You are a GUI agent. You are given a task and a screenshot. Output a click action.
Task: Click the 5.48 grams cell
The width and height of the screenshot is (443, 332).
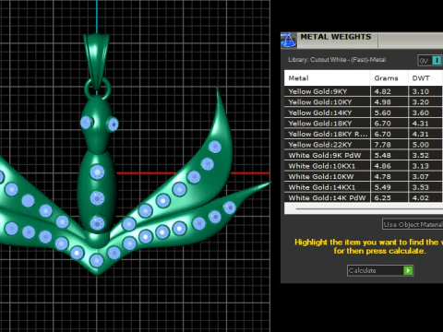(x=389, y=155)
